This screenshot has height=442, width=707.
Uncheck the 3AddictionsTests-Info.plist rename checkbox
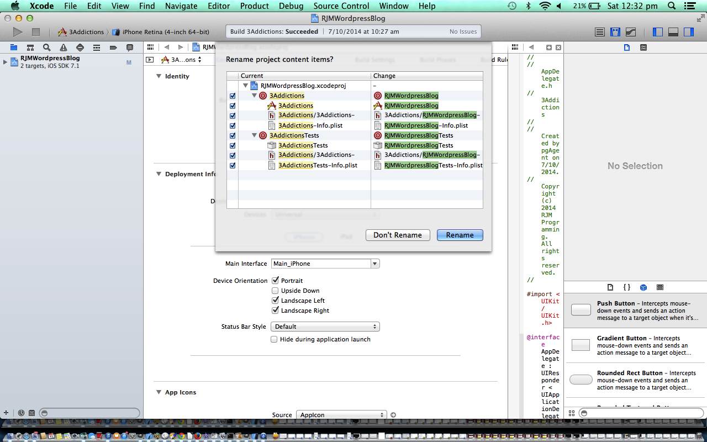point(233,165)
